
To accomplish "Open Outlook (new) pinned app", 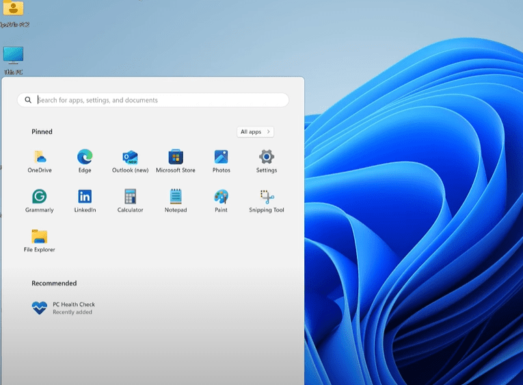I will pyautogui.click(x=130, y=162).
